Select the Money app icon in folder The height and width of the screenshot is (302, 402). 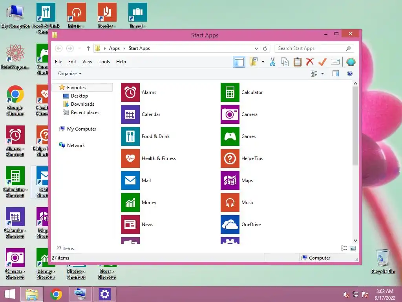click(130, 203)
